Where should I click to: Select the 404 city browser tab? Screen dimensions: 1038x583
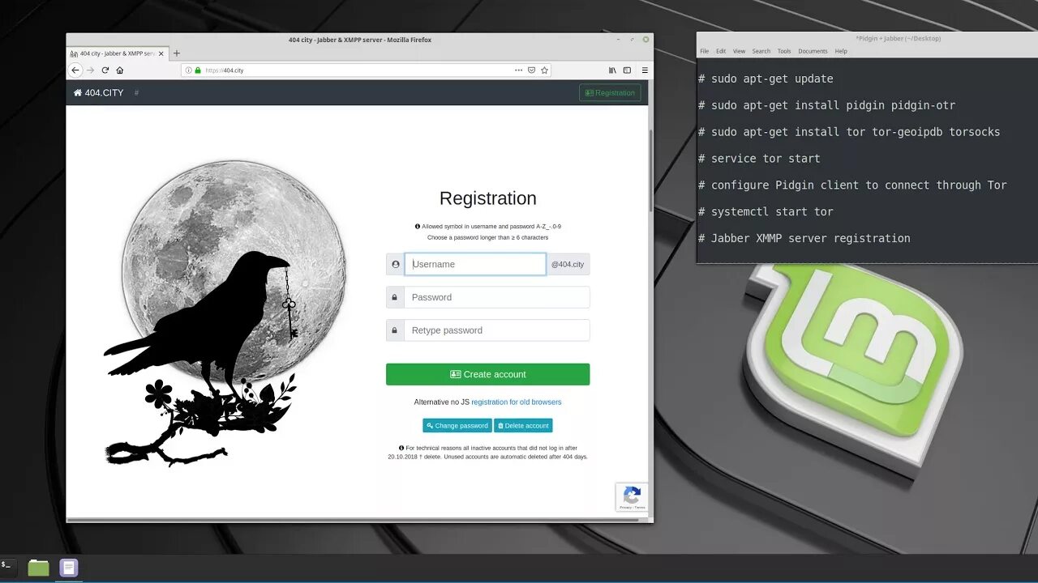[x=118, y=53]
